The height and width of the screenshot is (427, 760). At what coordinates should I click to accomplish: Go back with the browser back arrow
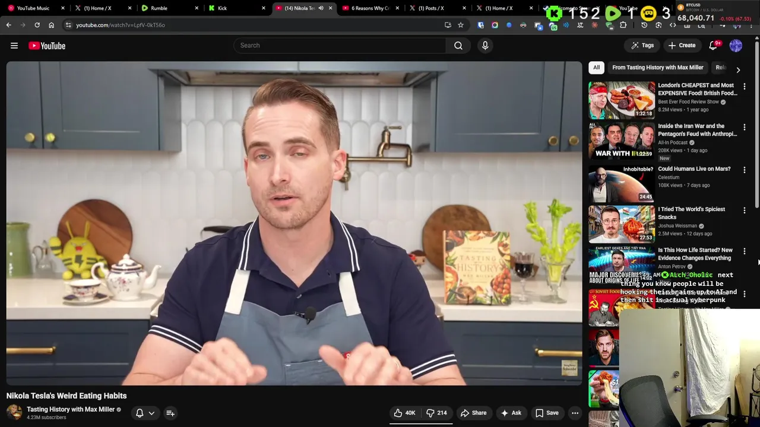[8, 25]
